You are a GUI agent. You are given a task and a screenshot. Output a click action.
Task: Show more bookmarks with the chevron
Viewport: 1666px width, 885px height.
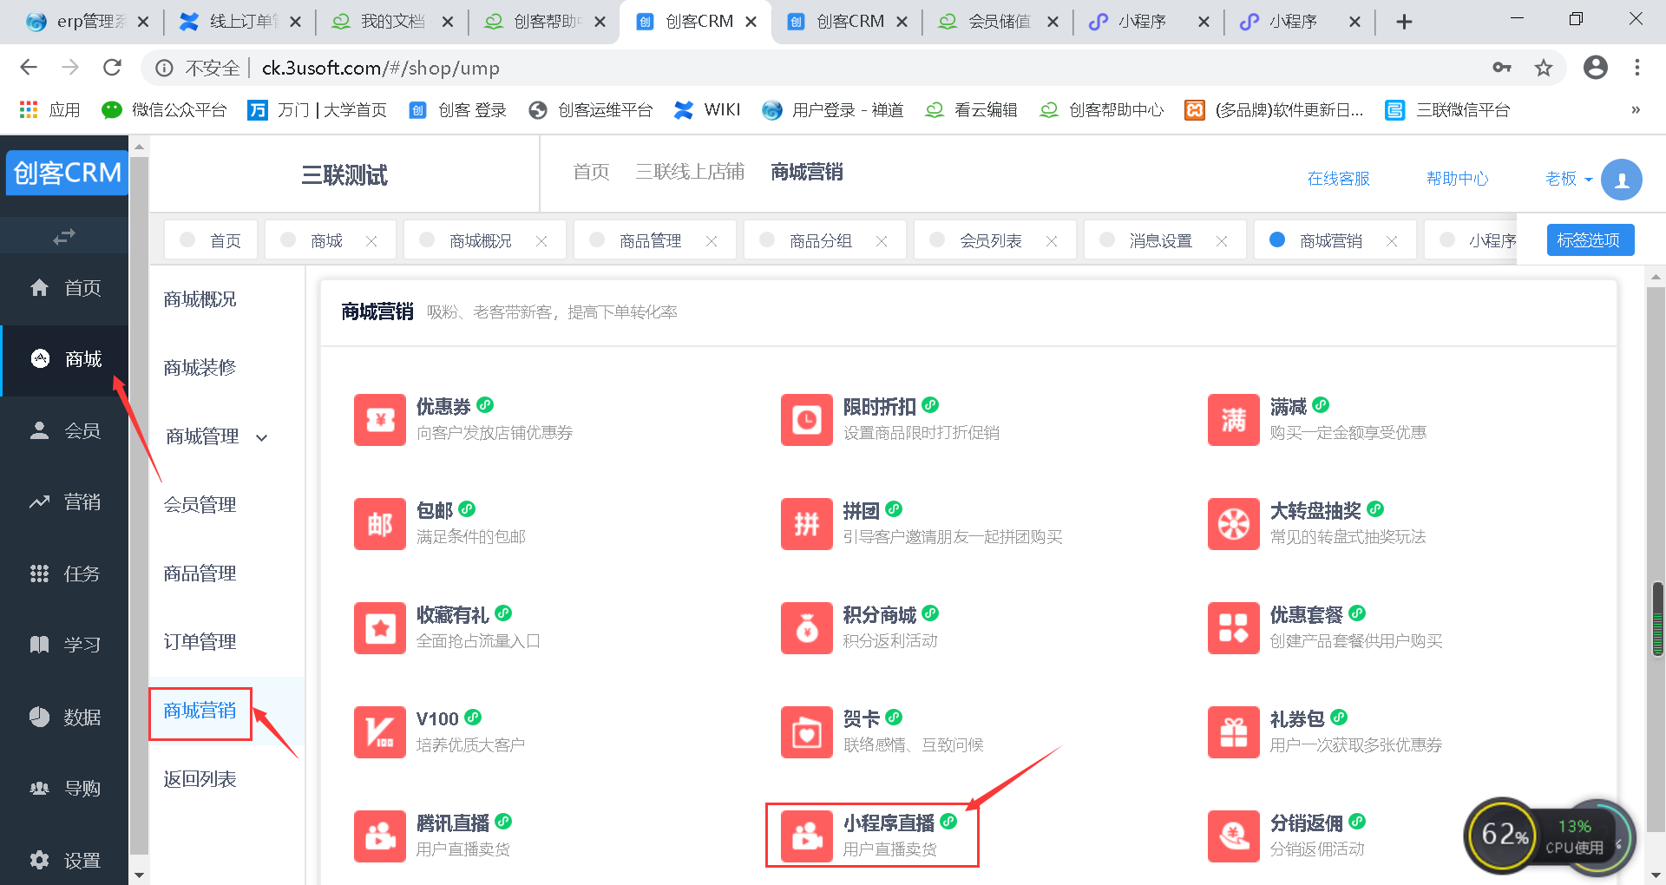(x=1636, y=109)
